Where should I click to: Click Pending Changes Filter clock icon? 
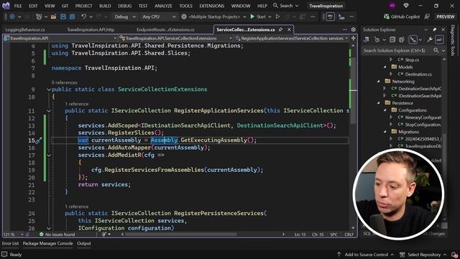(x=377, y=40)
